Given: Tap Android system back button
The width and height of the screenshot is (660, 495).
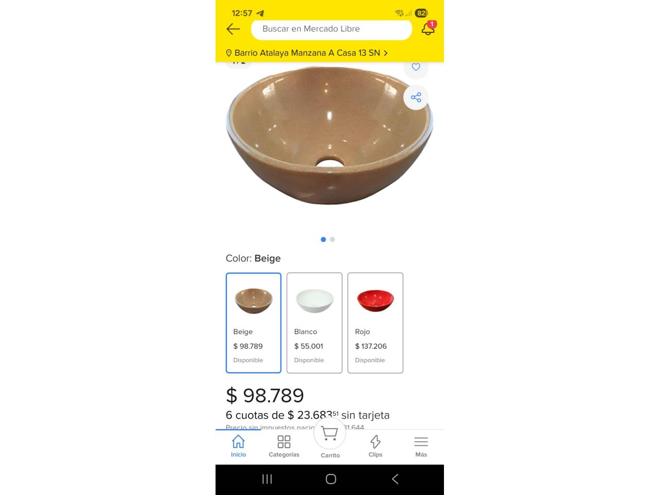Looking at the screenshot, I should pyautogui.click(x=395, y=479).
